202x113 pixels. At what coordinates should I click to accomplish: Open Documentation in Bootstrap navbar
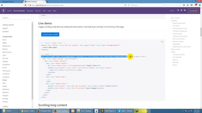tap(19, 11)
